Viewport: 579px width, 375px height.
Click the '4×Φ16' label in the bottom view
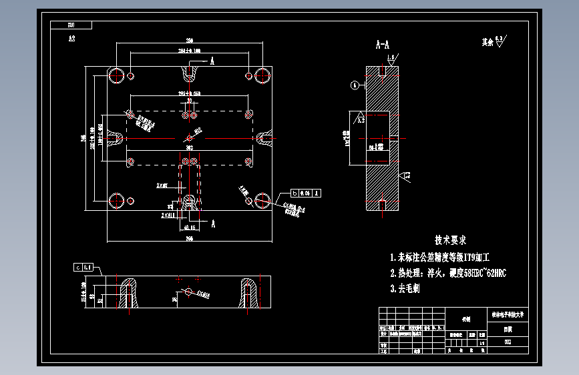(x=203, y=294)
